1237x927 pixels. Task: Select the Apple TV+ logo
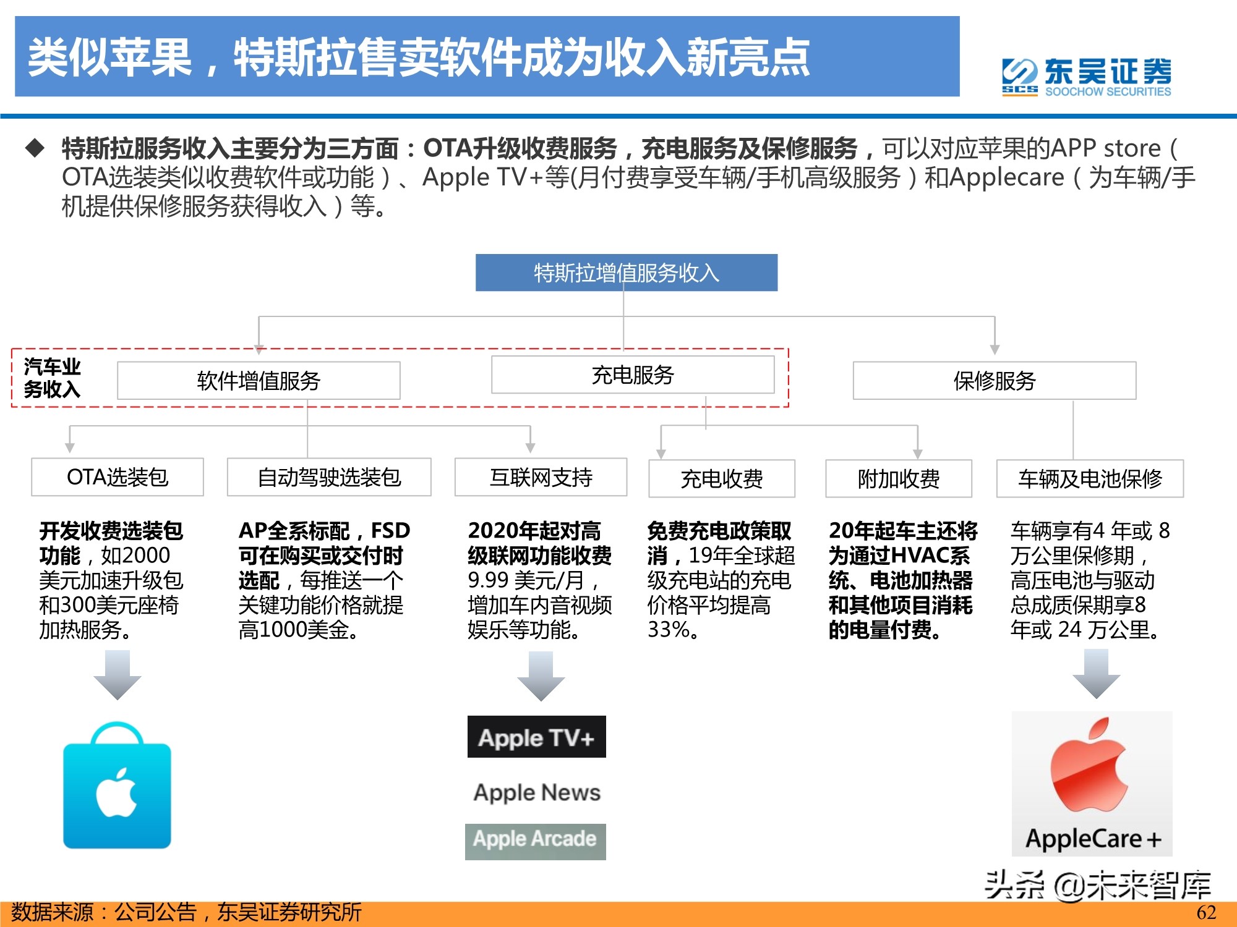[x=536, y=737]
